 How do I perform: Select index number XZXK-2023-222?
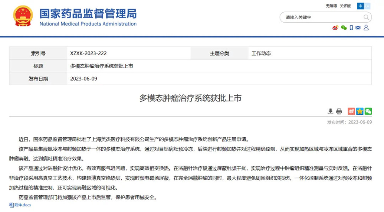(x=88, y=53)
